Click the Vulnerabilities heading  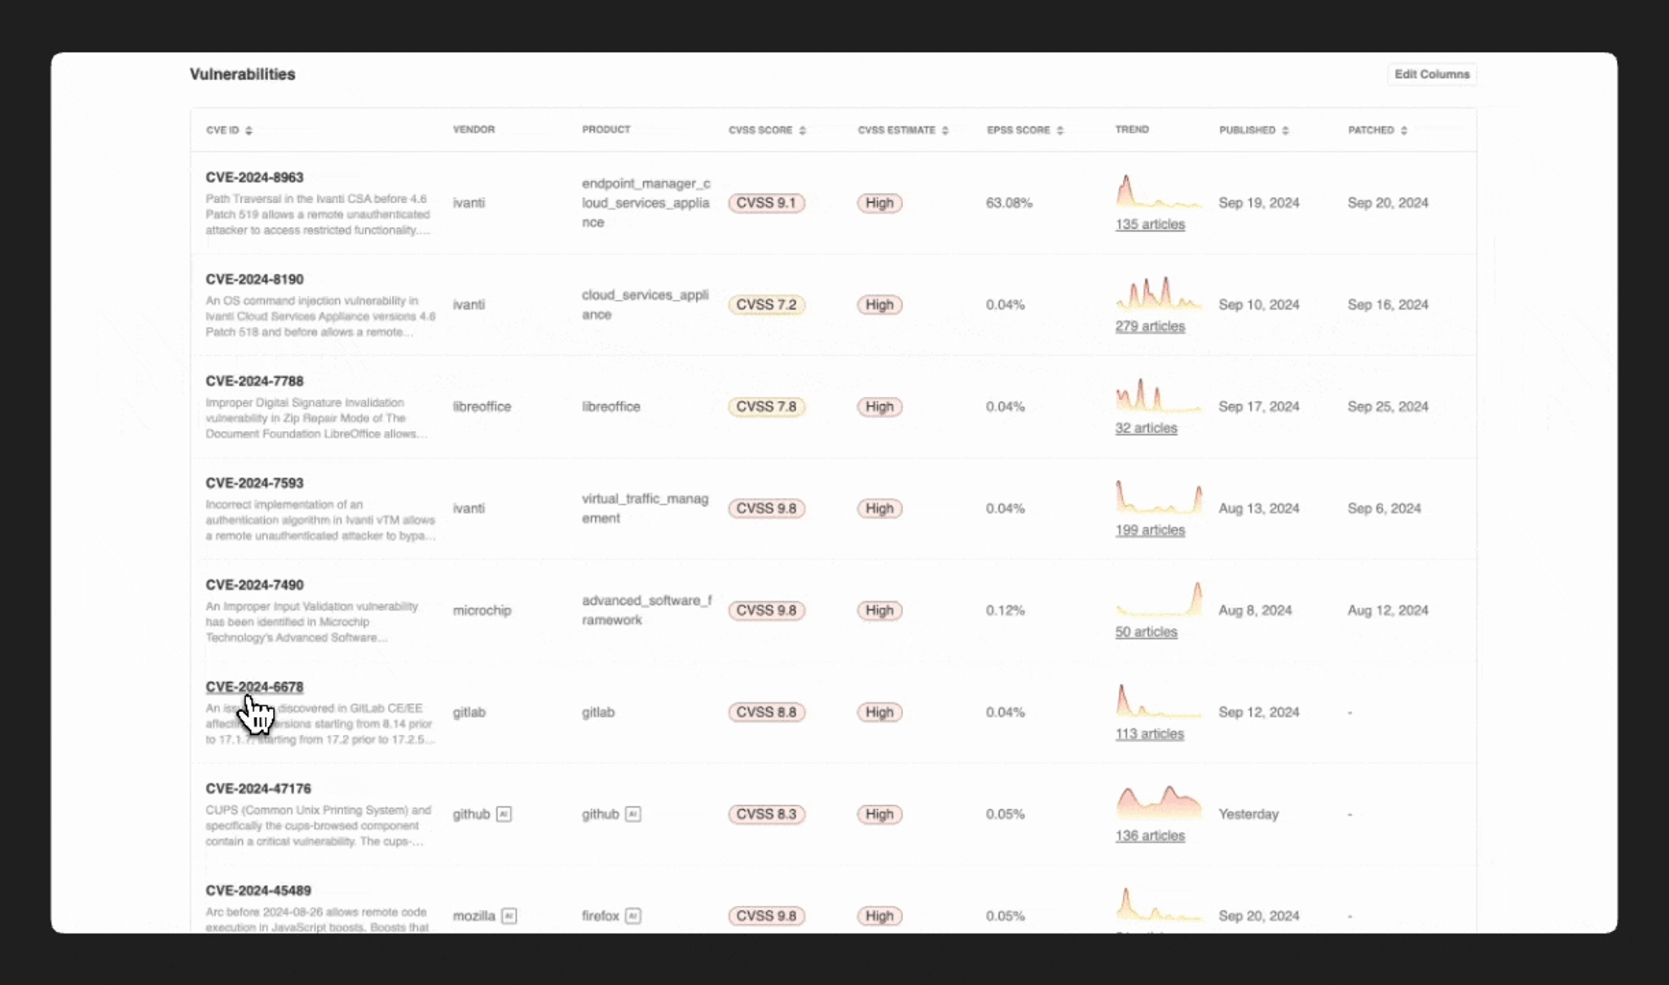click(242, 74)
